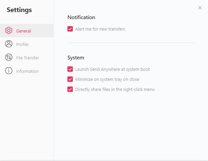Click the File Transfer arrows icon

click(x=9, y=57)
